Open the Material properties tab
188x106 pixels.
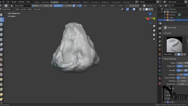coord(160,78)
